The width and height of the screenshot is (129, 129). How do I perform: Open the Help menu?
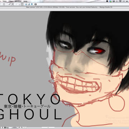(25, 1)
